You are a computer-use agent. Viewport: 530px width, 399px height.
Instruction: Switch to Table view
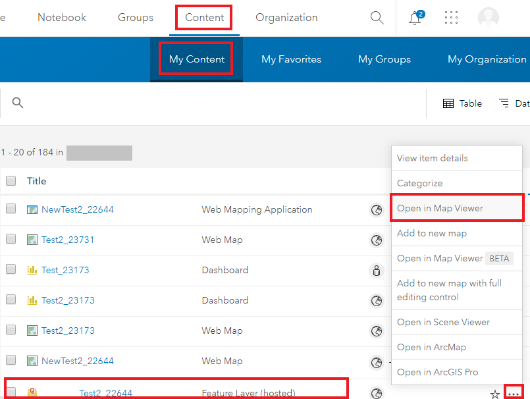pyautogui.click(x=463, y=103)
